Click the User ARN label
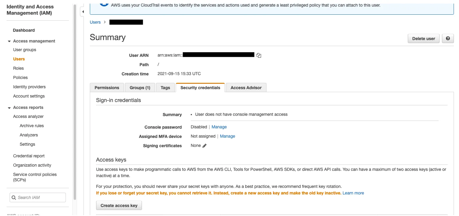This screenshot has height=216, width=459. click(x=139, y=55)
